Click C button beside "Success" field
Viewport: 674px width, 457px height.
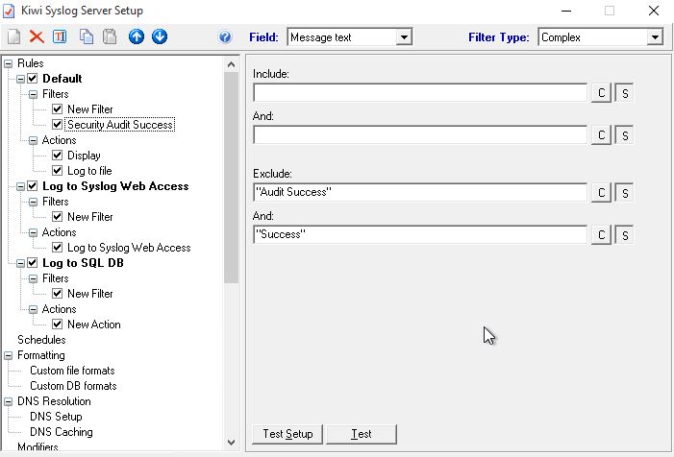(x=601, y=235)
